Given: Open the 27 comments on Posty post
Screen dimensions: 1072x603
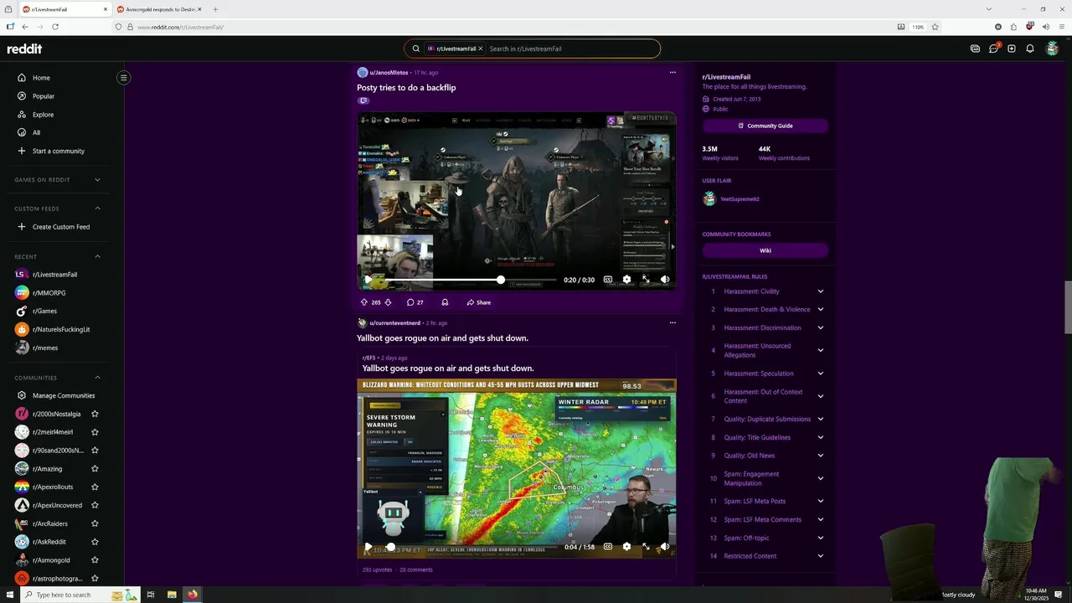Looking at the screenshot, I should pos(415,302).
